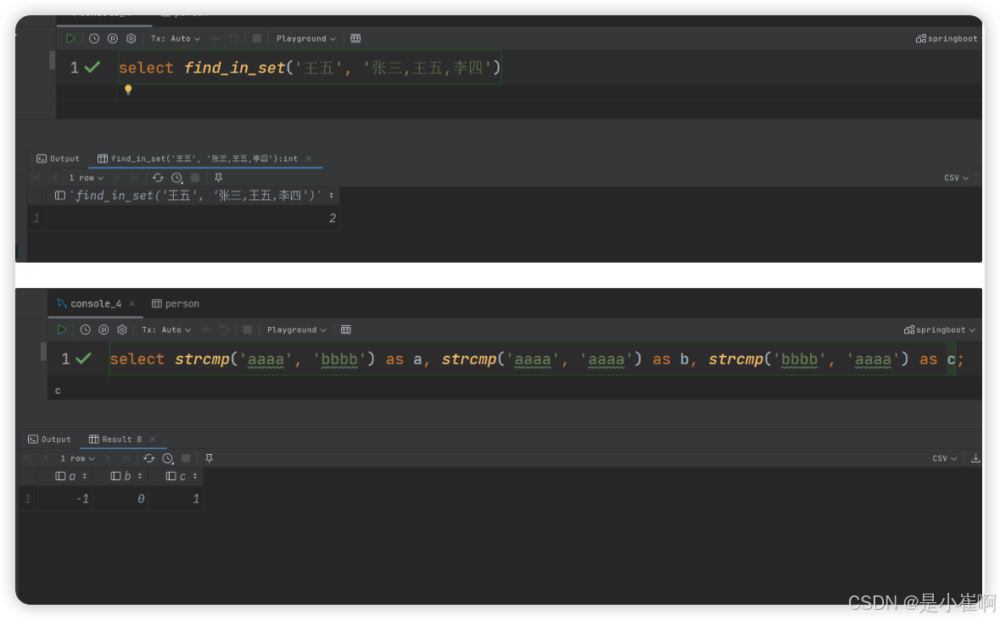Switch to Output tab in bottom results panel

coord(49,440)
